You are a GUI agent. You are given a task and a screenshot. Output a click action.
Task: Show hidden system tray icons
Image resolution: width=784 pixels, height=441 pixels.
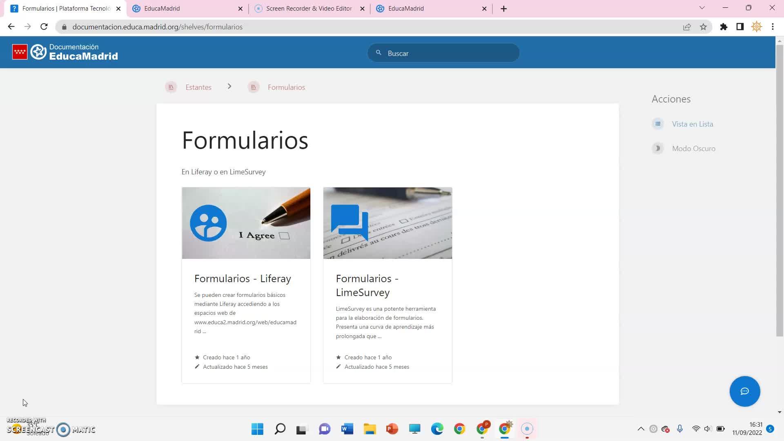pyautogui.click(x=641, y=429)
